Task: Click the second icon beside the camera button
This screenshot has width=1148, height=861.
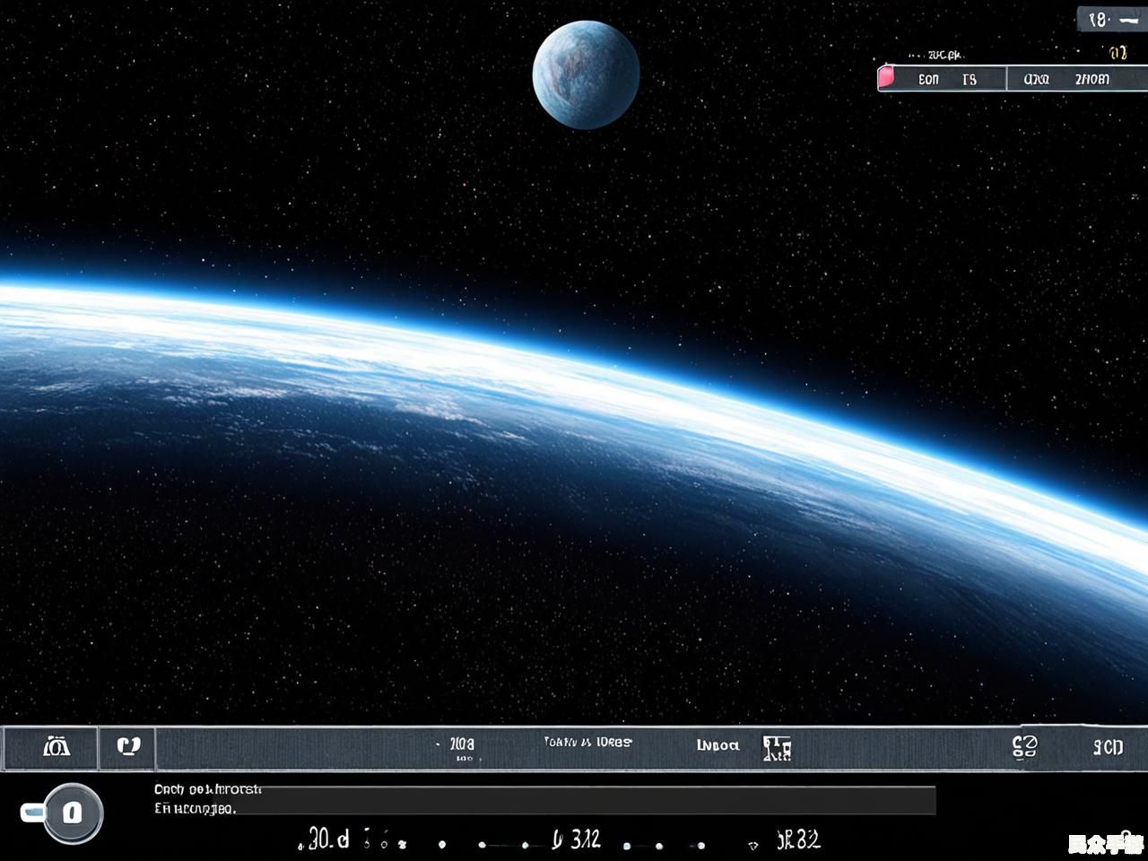Action: click(x=128, y=746)
